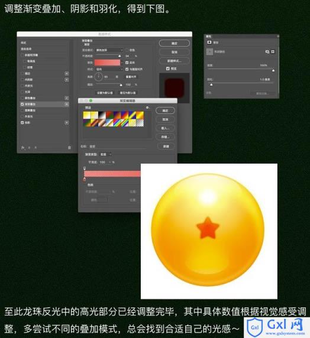
Task: Open the gradient picker arrow beside the red swatch
Action: tap(122, 63)
